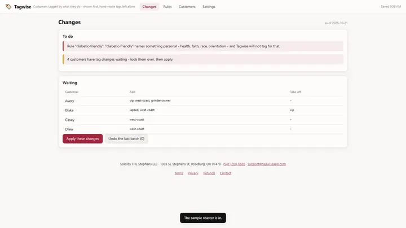Select the Drew customer row name
The width and height of the screenshot is (406, 228).
pyautogui.click(x=69, y=129)
